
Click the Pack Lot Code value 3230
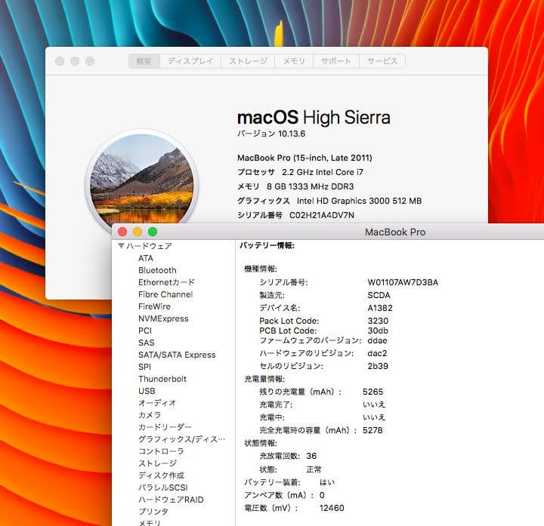coord(378,321)
